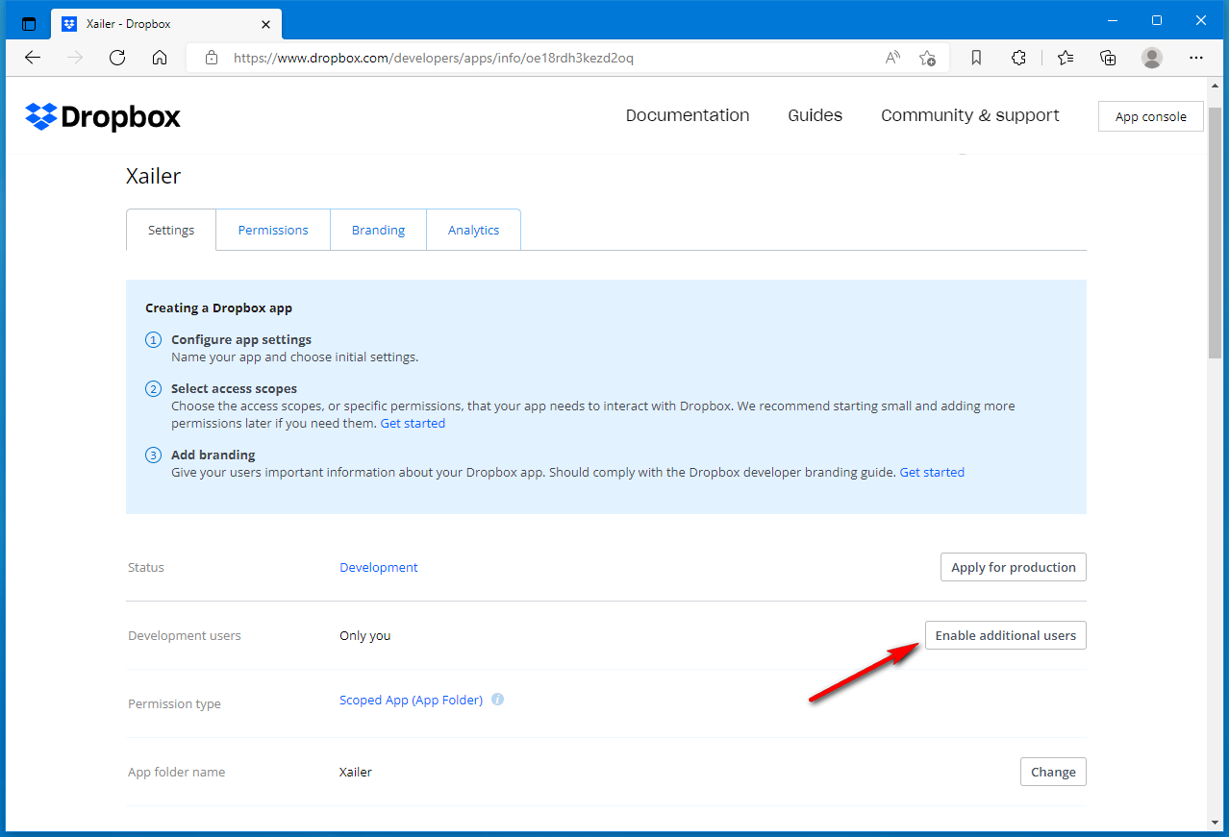Click the bookmark icon in toolbar
Viewport: 1229px width, 837px height.
tap(976, 58)
